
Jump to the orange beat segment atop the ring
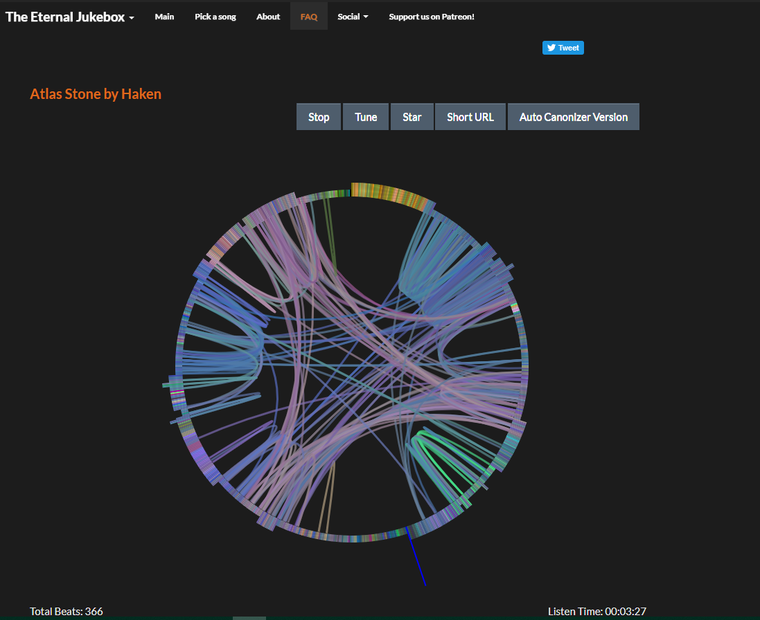click(387, 194)
